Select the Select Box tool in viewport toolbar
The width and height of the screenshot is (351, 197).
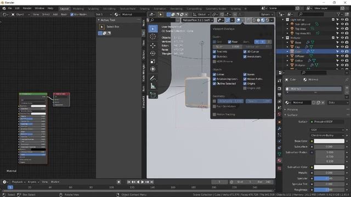(153, 29)
